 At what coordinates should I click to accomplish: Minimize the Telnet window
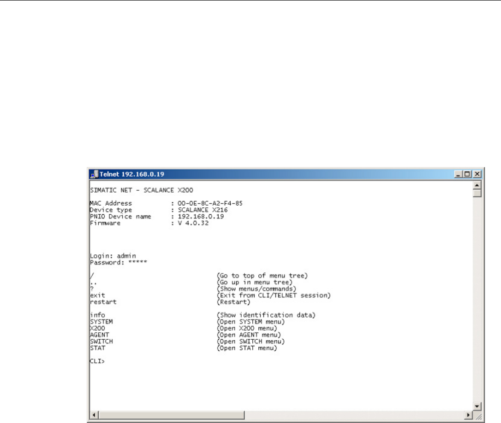[x=458, y=174]
